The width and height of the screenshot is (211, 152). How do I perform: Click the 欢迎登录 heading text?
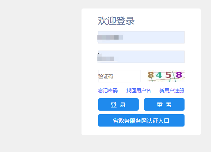pyautogui.click(x=116, y=21)
